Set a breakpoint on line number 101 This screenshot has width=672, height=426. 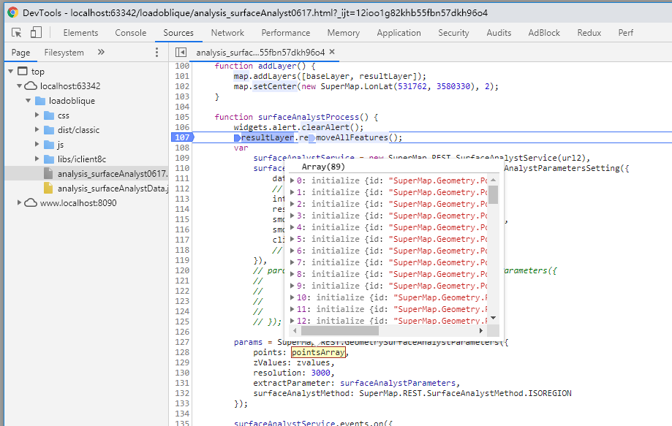182,76
